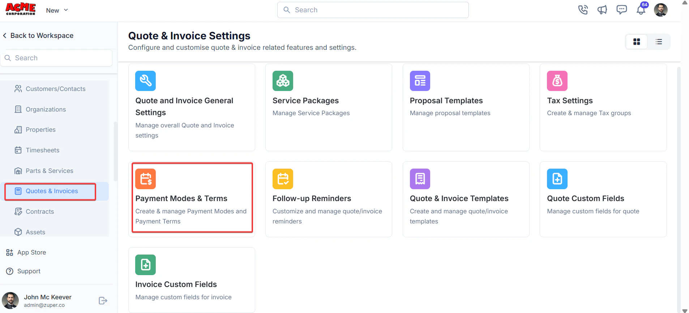Click the Contracts document icon
689x313 pixels.
coord(18,212)
